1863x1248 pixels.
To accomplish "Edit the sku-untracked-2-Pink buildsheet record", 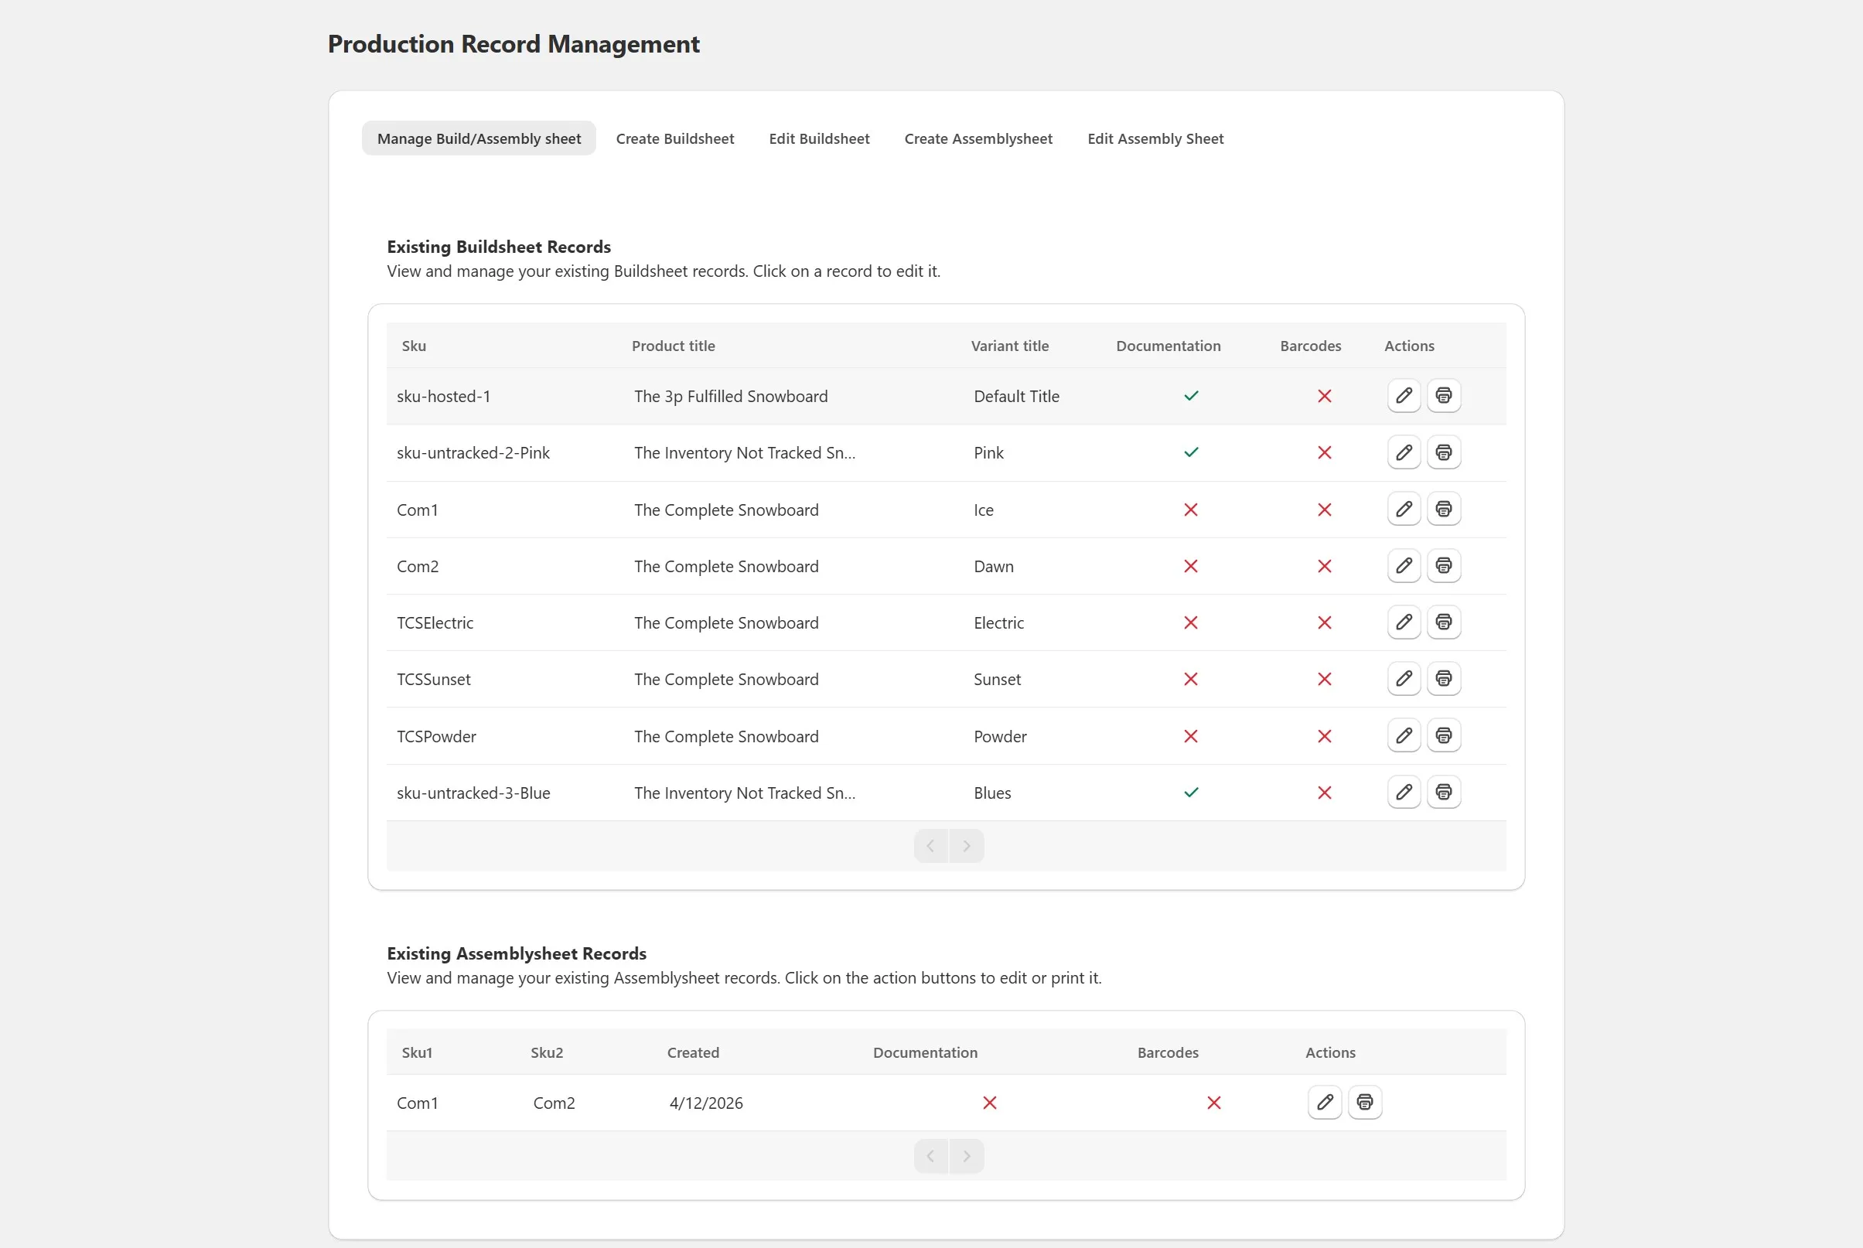I will pyautogui.click(x=1404, y=452).
